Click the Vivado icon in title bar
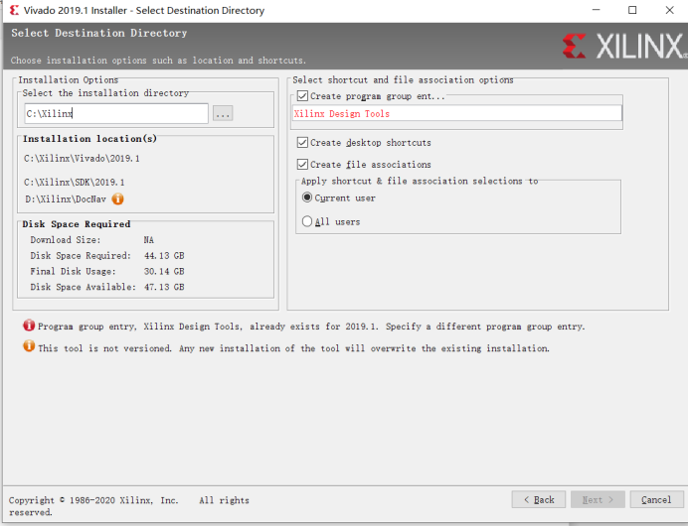 [14, 10]
